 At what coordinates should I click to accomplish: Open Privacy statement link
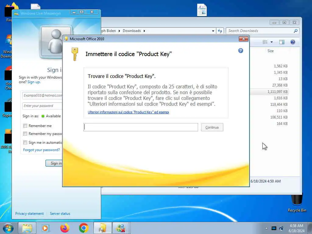pyautogui.click(x=30, y=214)
